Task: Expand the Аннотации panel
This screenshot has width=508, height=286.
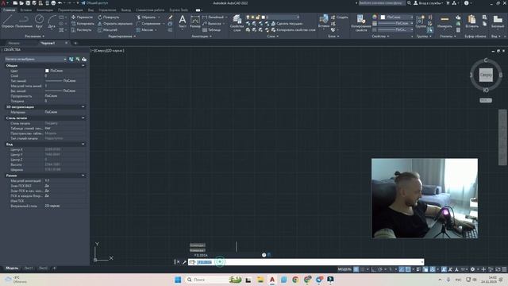Action: (x=201, y=37)
